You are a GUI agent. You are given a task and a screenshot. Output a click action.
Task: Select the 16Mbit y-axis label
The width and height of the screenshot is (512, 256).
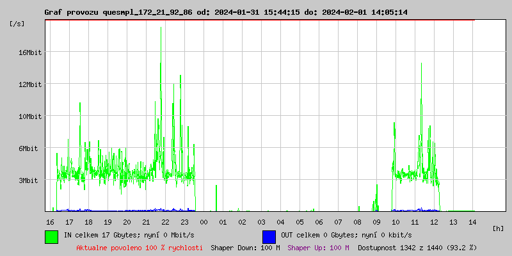(x=29, y=52)
